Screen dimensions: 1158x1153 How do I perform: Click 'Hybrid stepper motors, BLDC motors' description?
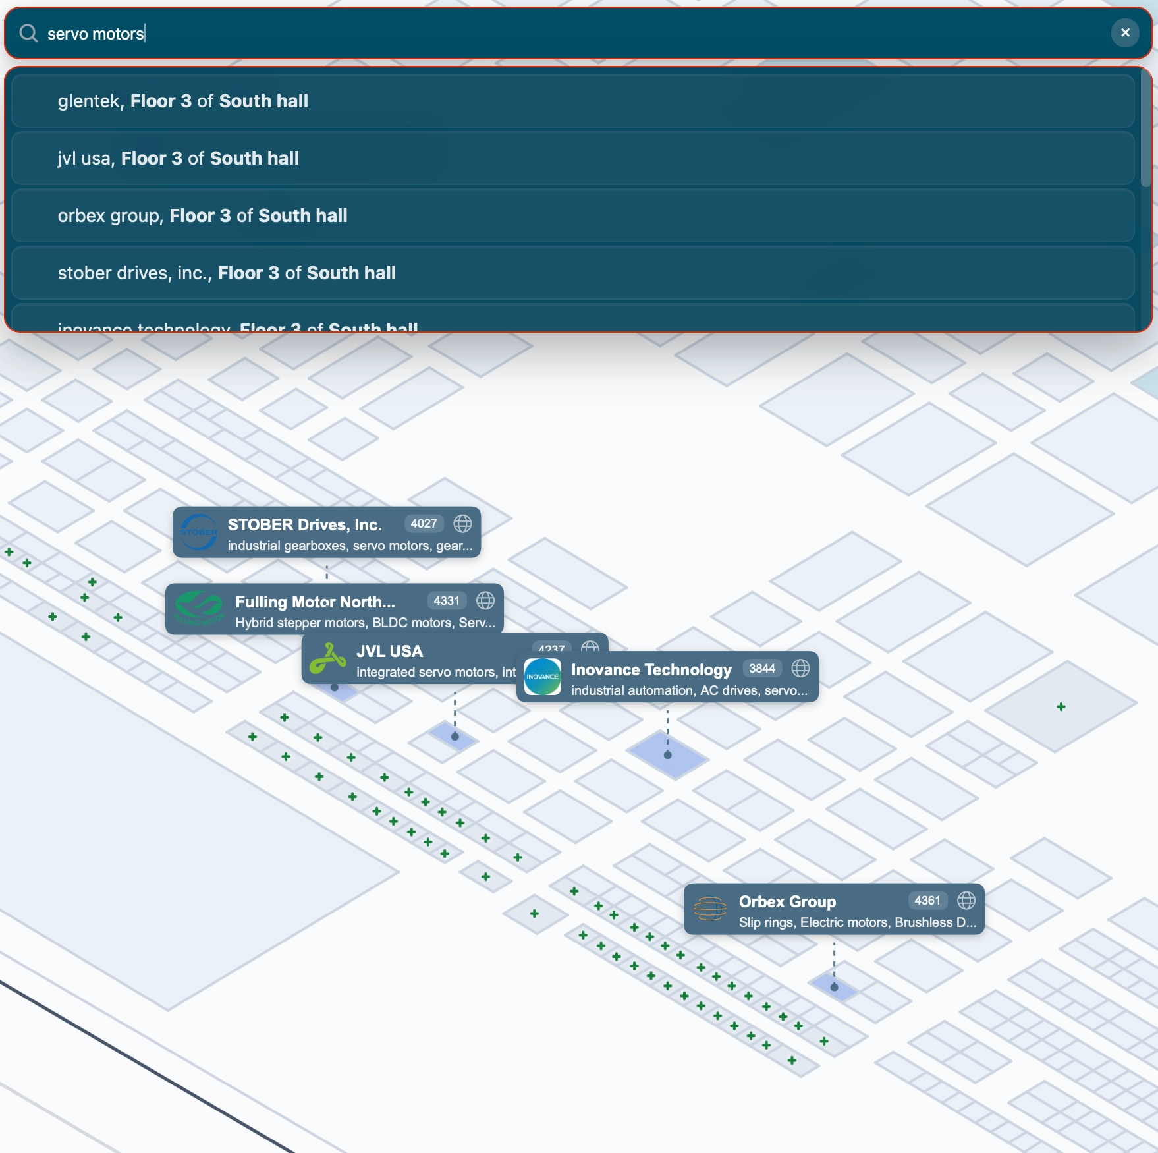(366, 623)
